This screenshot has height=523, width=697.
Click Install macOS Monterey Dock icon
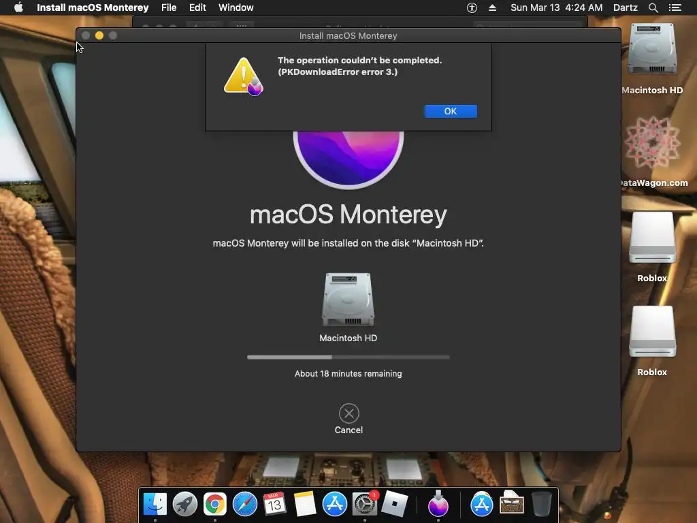(438, 503)
